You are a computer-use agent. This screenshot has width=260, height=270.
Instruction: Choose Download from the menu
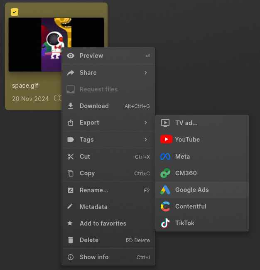click(x=108, y=106)
